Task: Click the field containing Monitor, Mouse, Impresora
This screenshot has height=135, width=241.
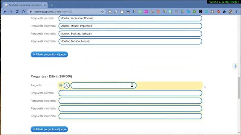Action: [130, 26]
